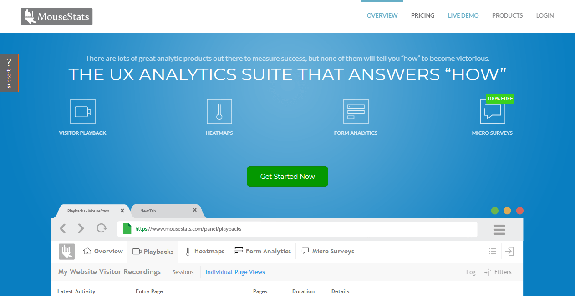This screenshot has height=296, width=575.
Task: Open the Login page
Action: tap(545, 15)
